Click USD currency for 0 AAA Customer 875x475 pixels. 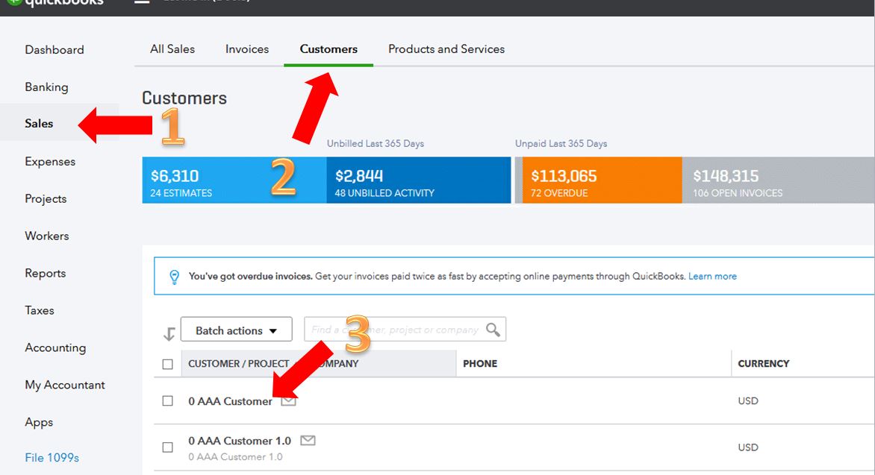pos(748,401)
